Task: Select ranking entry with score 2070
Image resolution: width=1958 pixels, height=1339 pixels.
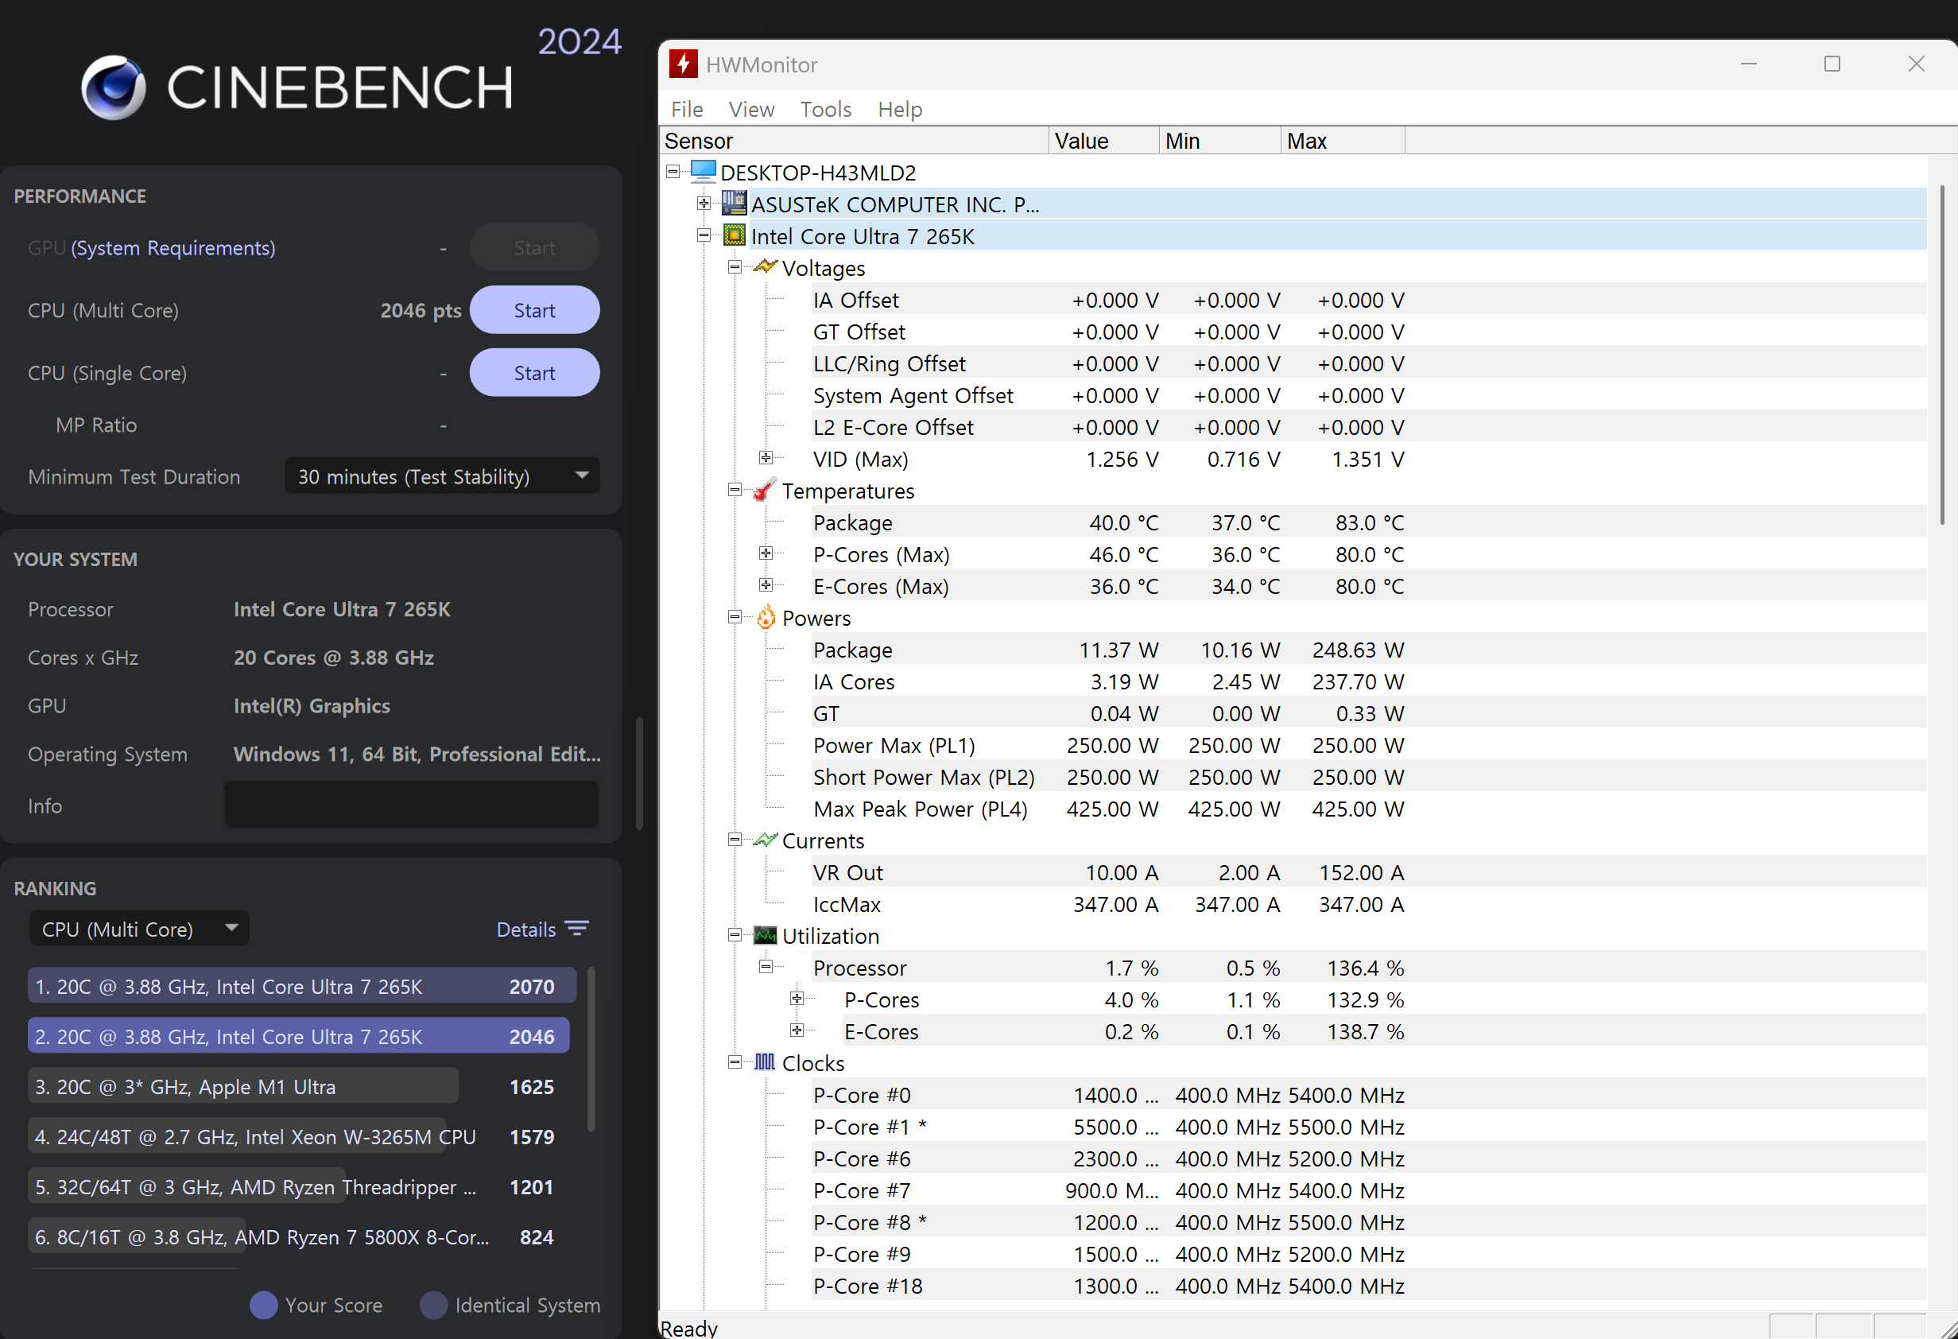Action: click(301, 986)
